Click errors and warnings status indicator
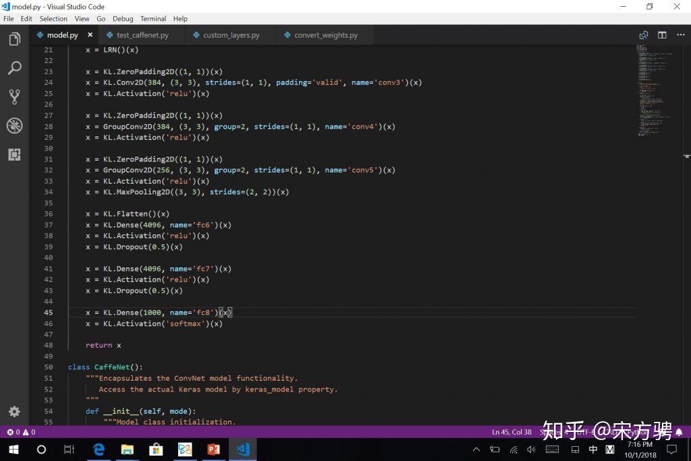This screenshot has width=691, height=461. tap(21, 432)
